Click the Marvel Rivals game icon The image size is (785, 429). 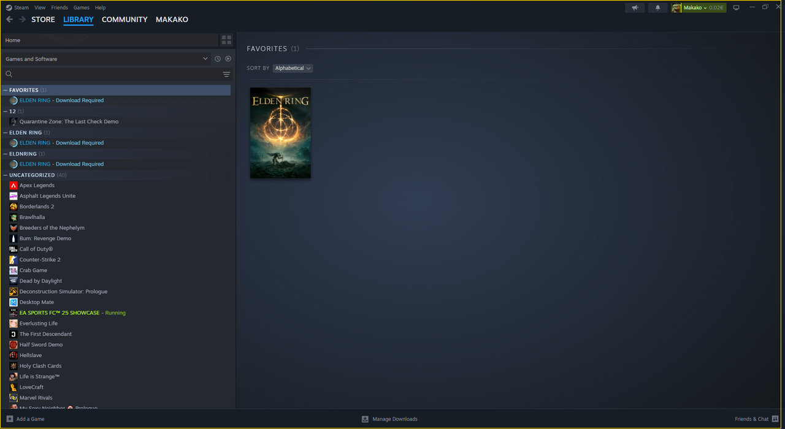point(13,398)
